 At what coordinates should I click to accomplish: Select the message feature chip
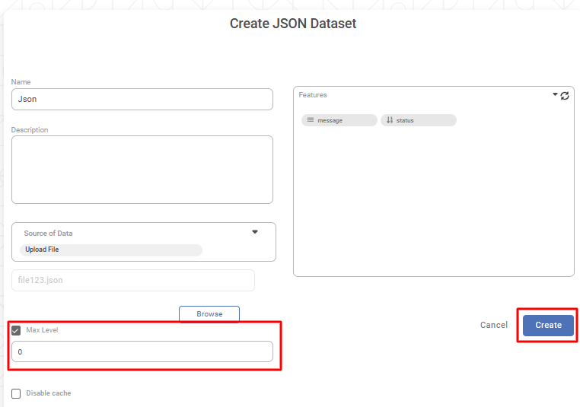(x=339, y=120)
